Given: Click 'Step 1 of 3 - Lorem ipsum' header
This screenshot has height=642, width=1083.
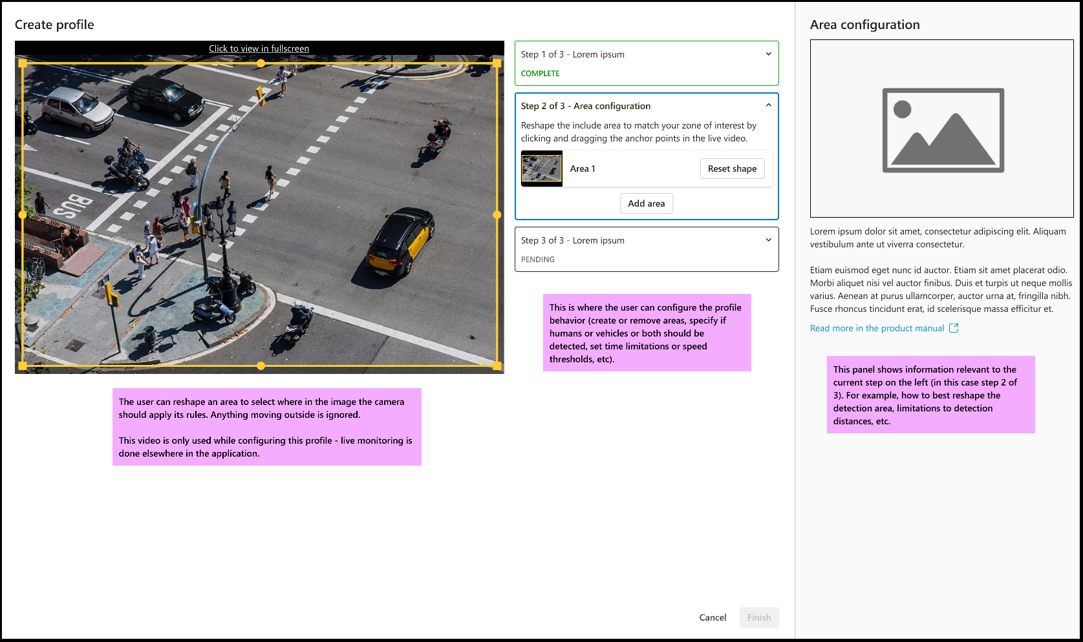Looking at the screenshot, I should click(572, 54).
